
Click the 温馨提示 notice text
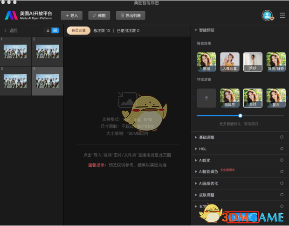point(97,165)
